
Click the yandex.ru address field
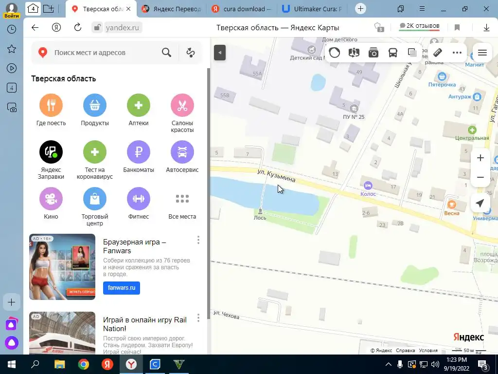tap(122, 28)
